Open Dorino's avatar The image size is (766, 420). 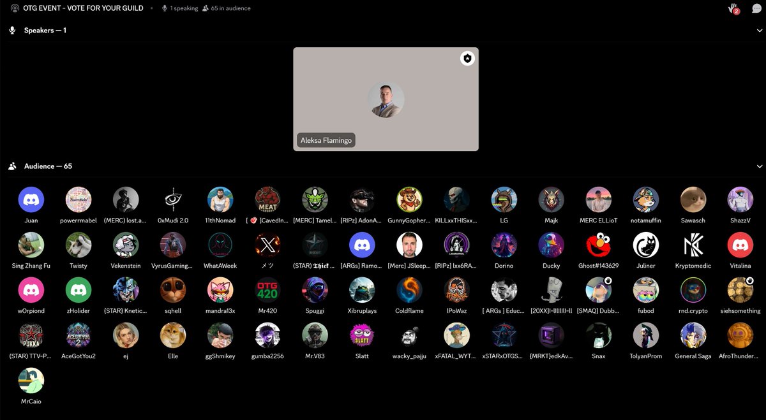point(504,245)
